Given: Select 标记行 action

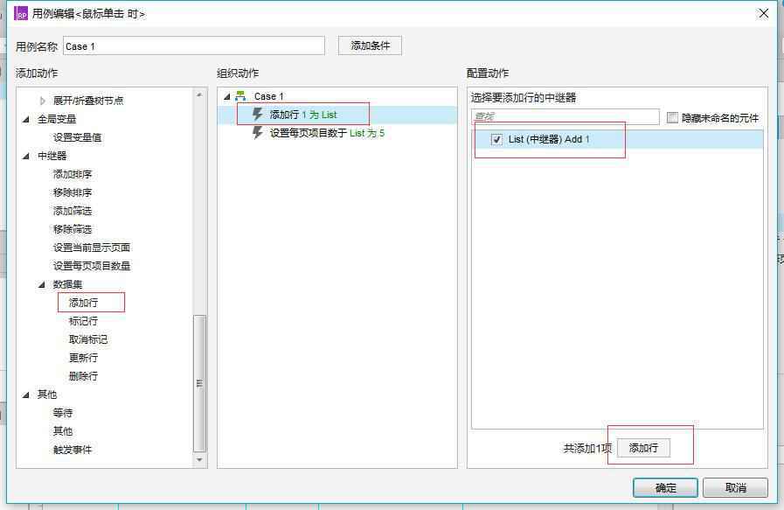Looking at the screenshot, I should pos(84,321).
